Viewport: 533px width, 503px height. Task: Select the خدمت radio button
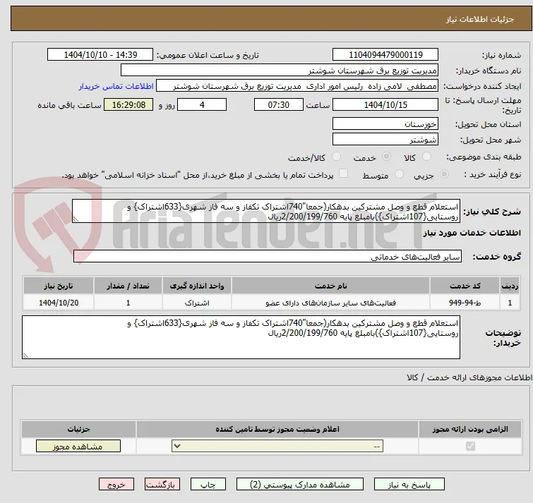[386, 157]
